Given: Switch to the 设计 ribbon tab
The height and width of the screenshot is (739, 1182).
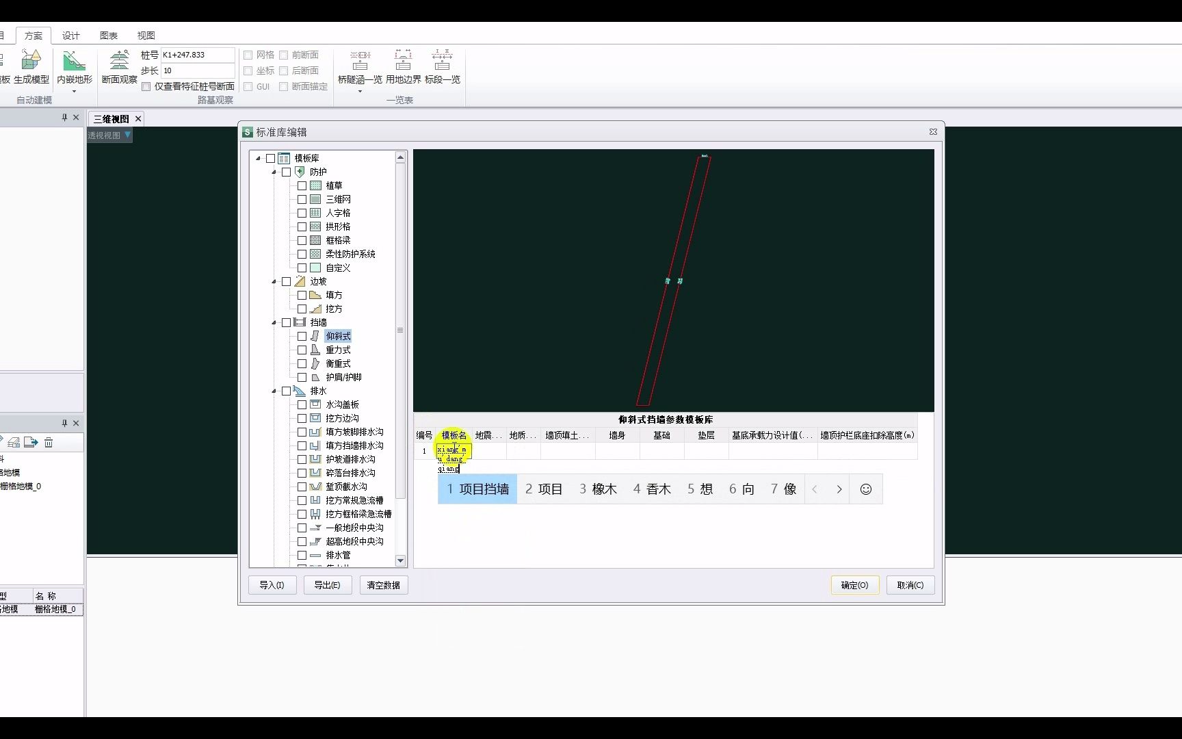Looking at the screenshot, I should pyautogui.click(x=71, y=36).
